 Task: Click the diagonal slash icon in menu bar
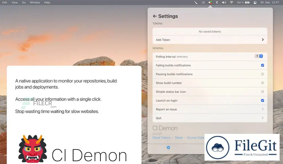(196, 2)
